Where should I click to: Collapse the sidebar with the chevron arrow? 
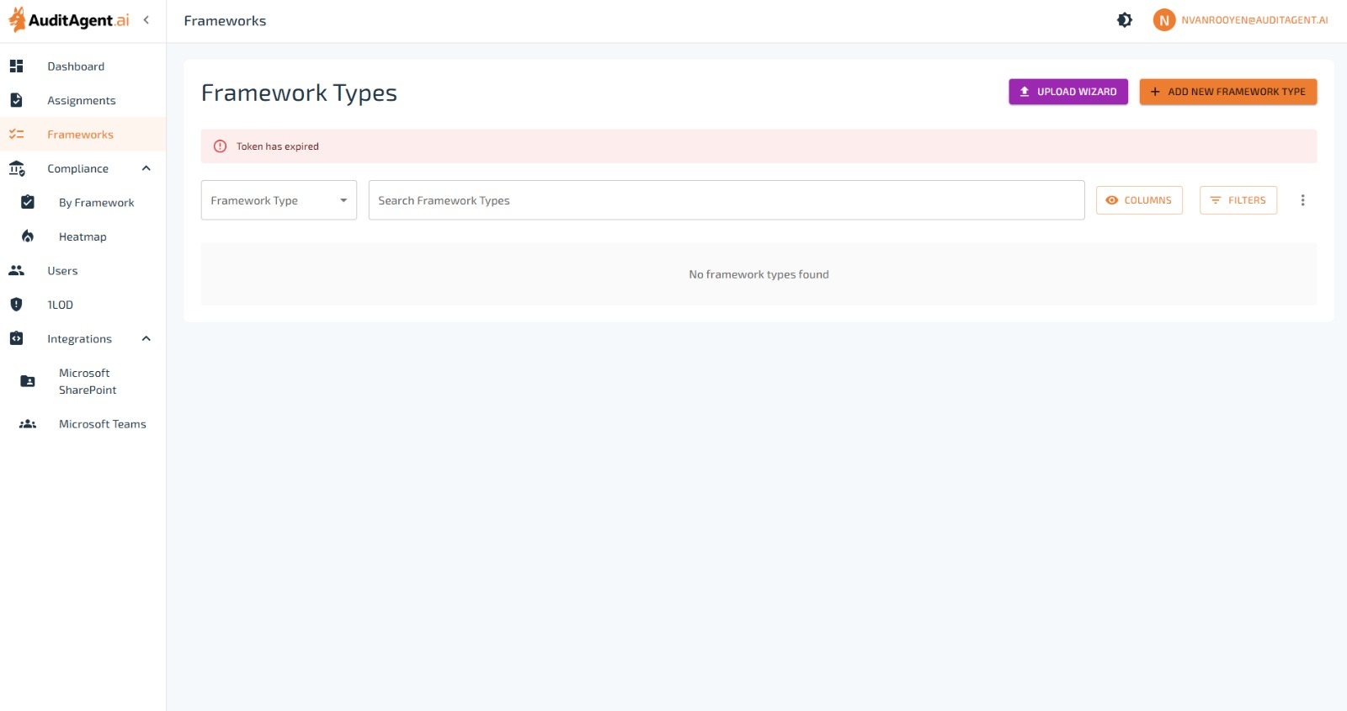click(146, 20)
